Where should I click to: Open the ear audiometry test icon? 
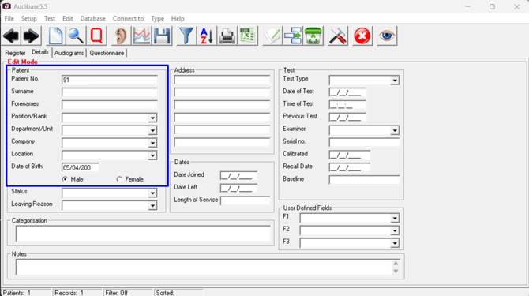[x=121, y=36]
